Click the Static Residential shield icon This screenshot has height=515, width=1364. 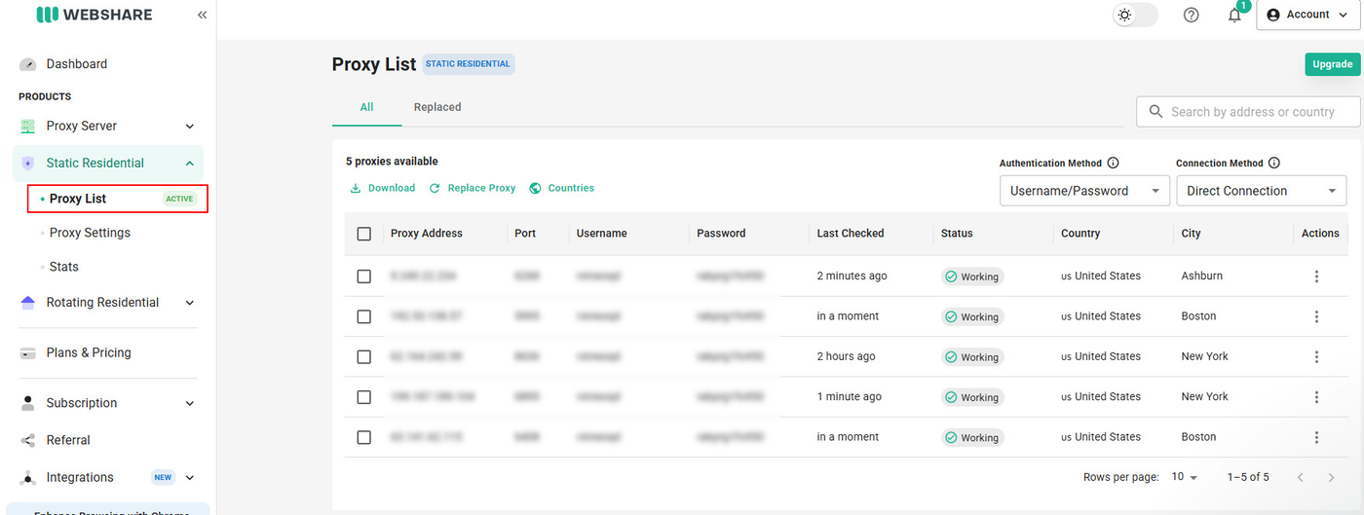click(x=27, y=164)
